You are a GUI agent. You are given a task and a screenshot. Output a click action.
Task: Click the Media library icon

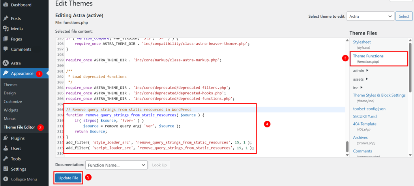tap(5, 29)
